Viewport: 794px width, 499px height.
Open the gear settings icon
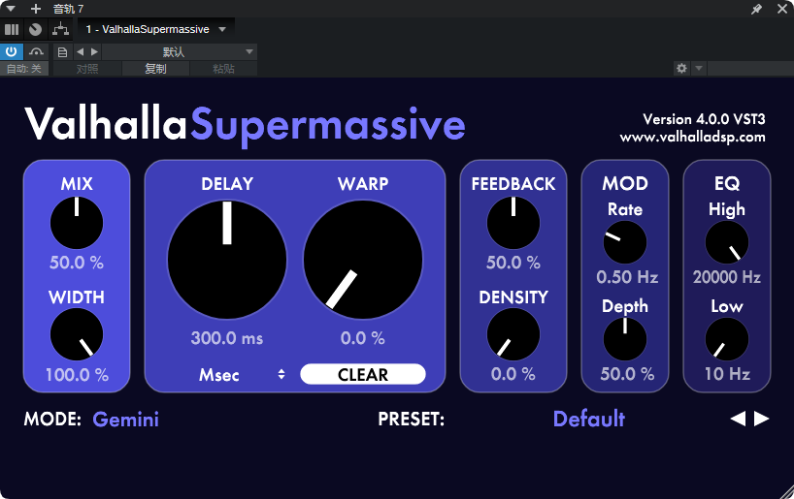pos(681,68)
